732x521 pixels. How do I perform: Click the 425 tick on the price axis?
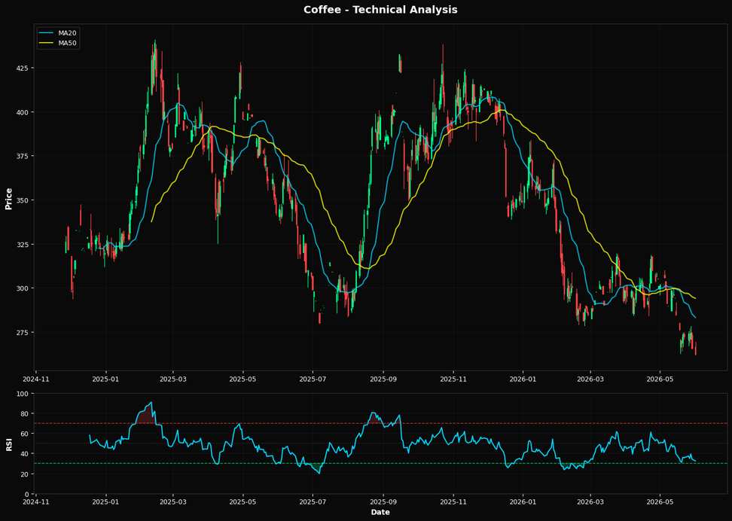pyautogui.click(x=24, y=69)
